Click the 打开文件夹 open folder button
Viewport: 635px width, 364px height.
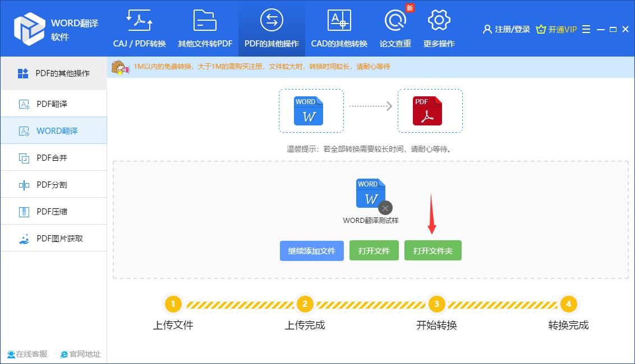(x=432, y=250)
